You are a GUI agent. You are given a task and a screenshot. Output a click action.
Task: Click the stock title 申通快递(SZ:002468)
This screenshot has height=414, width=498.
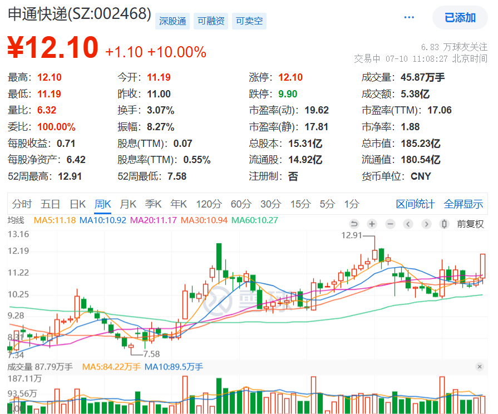(80, 14)
